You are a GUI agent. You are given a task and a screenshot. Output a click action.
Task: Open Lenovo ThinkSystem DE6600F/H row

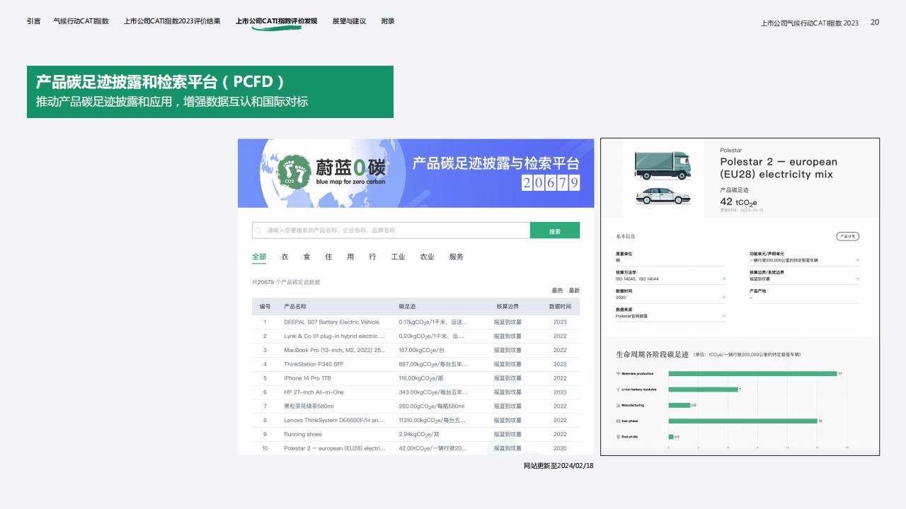(x=415, y=420)
